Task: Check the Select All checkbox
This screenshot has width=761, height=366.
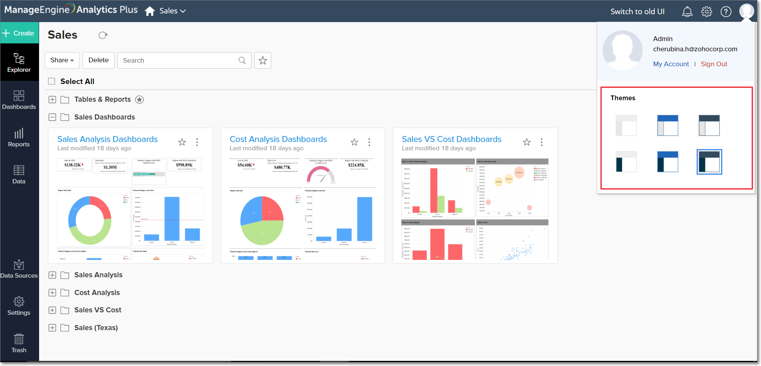Action: 51,81
